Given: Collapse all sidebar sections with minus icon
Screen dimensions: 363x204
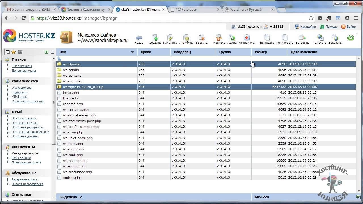Looking at the screenshot, I should (52, 52).
